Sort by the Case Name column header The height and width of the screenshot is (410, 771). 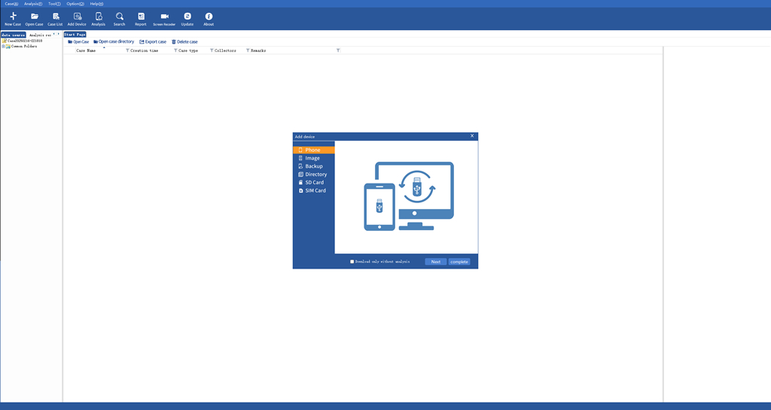86,50
